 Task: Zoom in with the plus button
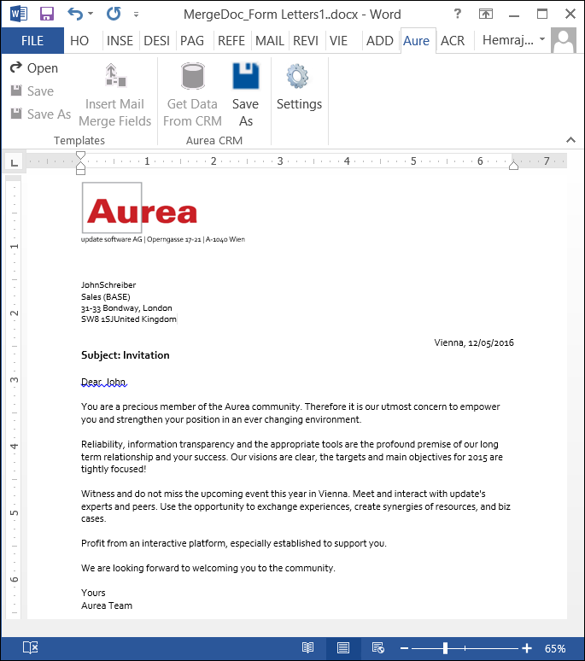pos(527,648)
